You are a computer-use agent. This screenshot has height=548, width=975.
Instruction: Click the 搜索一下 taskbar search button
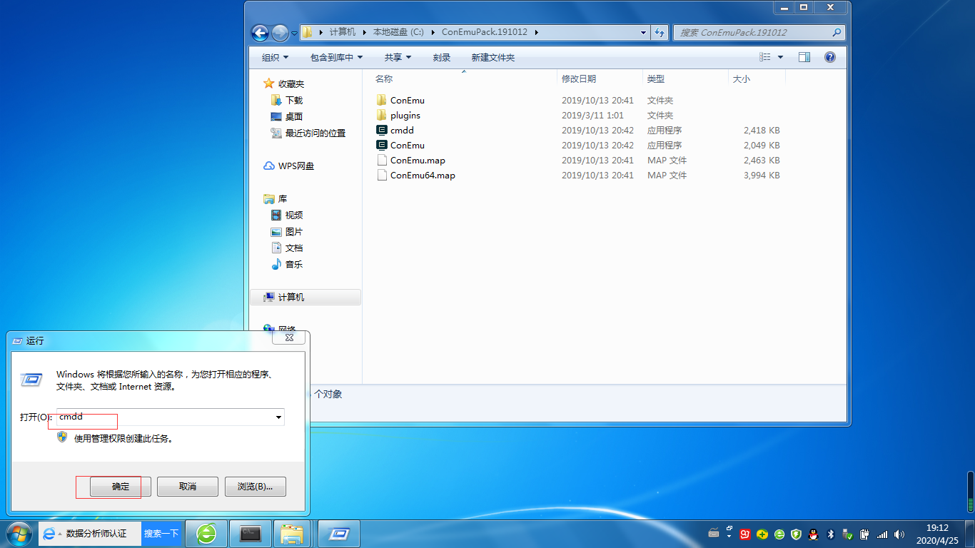click(x=161, y=534)
